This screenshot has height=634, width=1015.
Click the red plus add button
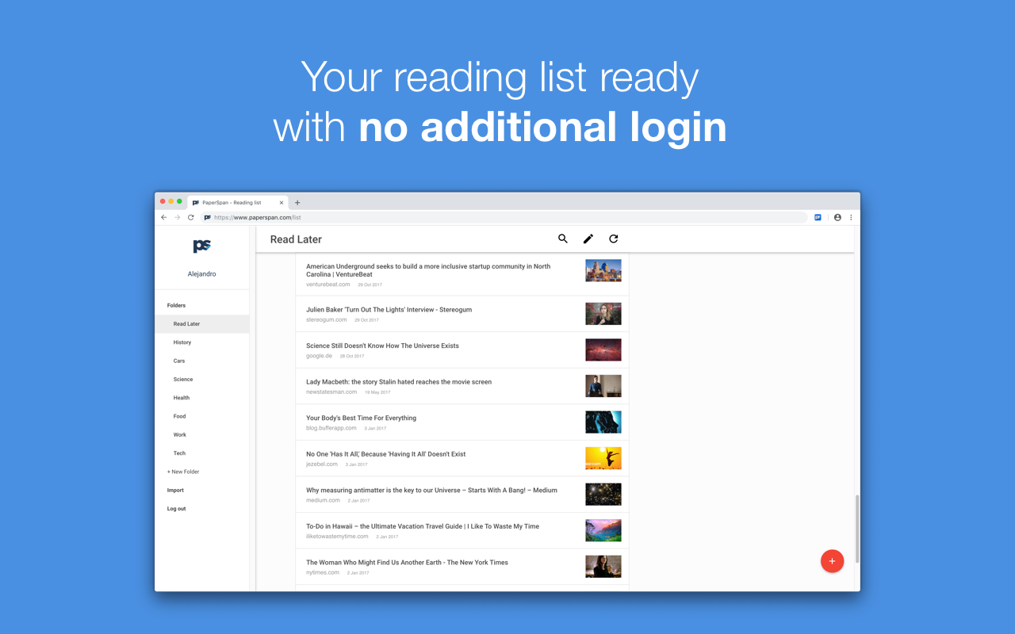[x=832, y=561]
